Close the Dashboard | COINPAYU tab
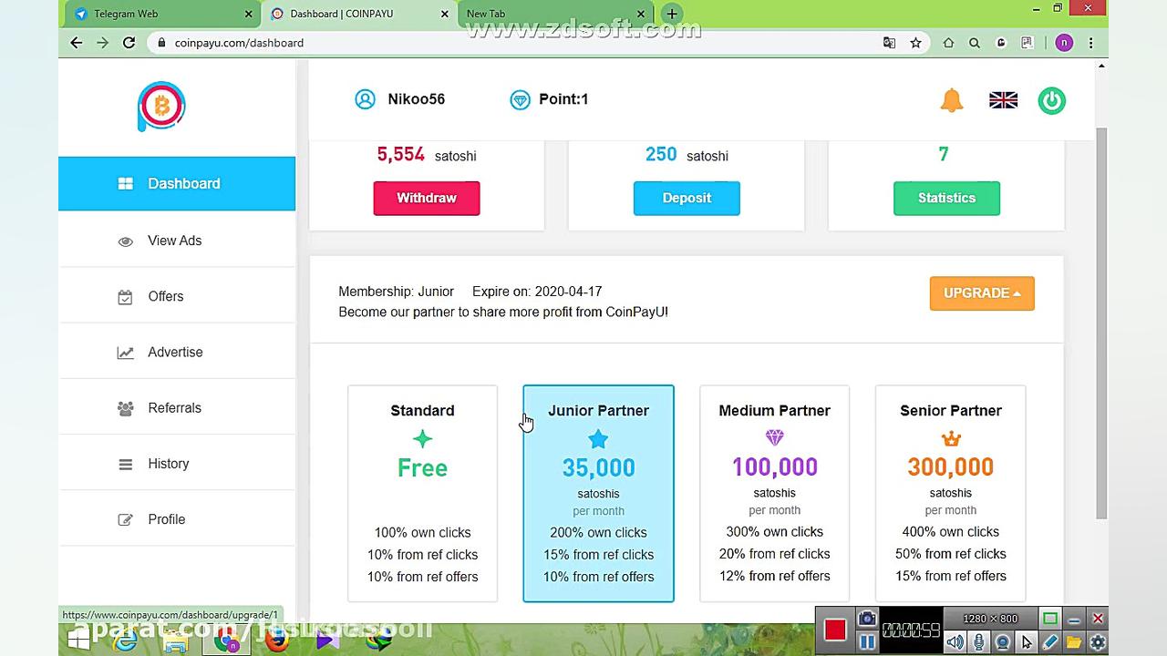1167x656 pixels. pyautogui.click(x=445, y=14)
